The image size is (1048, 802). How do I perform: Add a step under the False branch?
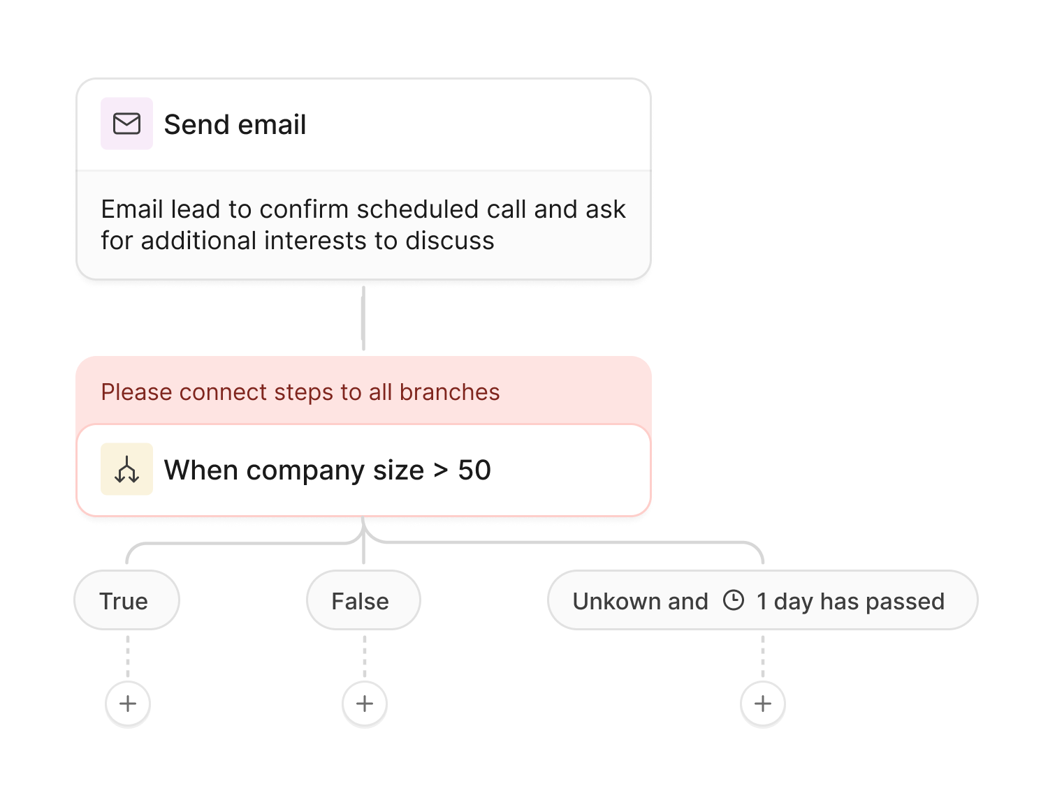[x=364, y=704]
